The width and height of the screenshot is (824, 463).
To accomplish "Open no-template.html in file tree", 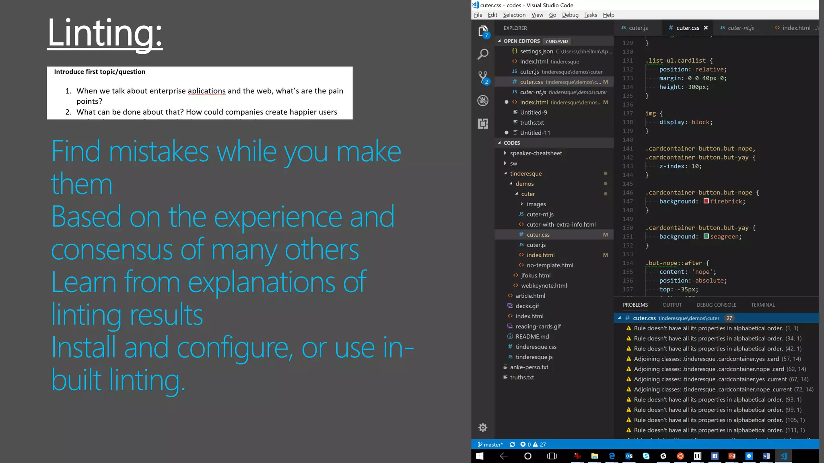I will [554, 265].
